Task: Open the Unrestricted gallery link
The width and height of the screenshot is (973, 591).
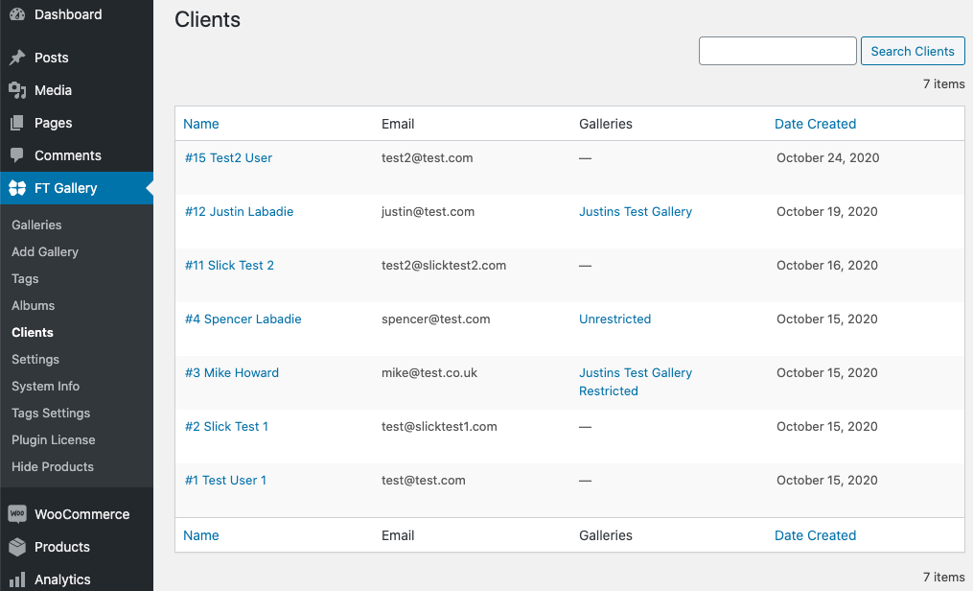Action: (x=614, y=319)
